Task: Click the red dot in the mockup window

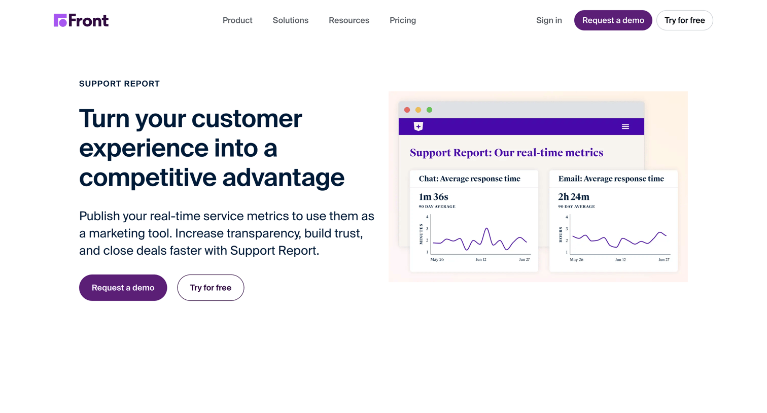Action: 407,110
